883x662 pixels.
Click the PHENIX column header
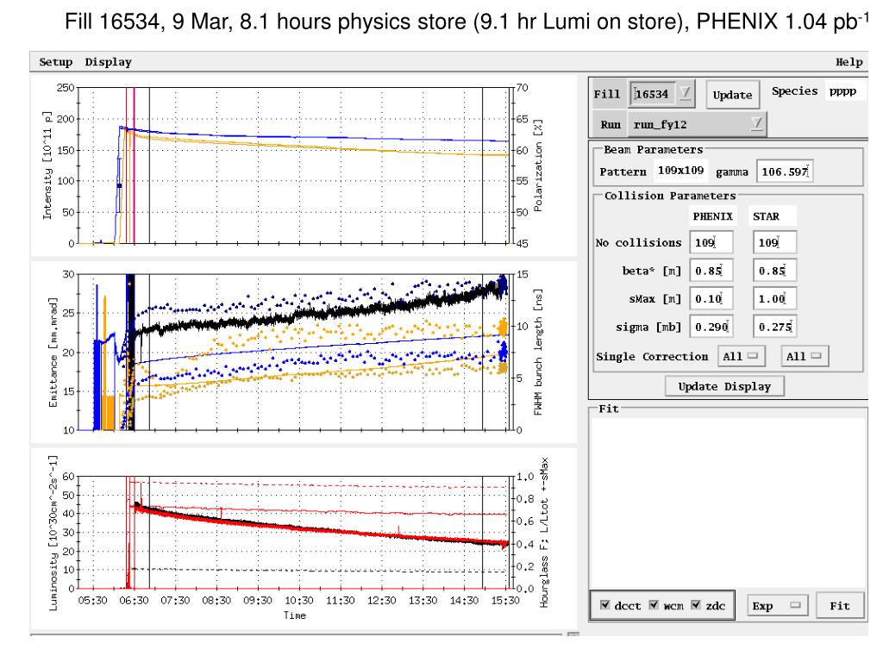(x=712, y=216)
